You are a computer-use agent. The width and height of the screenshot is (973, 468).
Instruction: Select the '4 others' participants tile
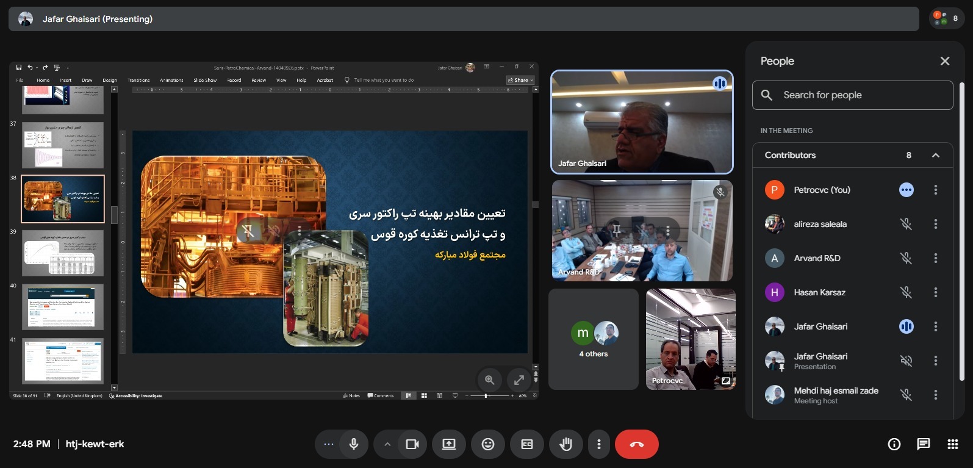(594, 339)
